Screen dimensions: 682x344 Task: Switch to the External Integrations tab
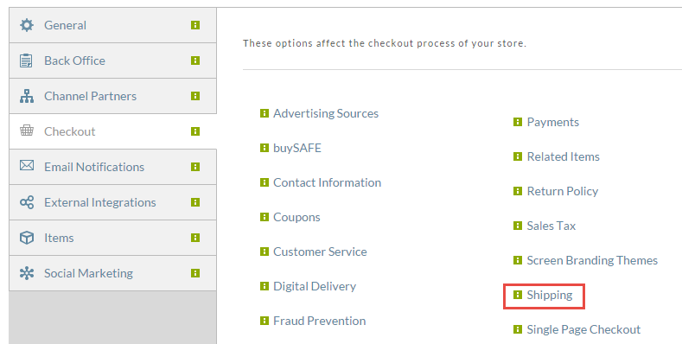coord(112,202)
